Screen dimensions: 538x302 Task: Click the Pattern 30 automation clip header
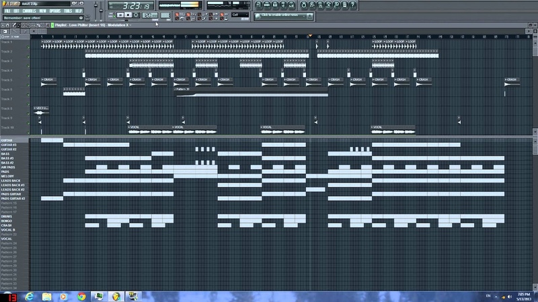pyautogui.click(x=251, y=89)
